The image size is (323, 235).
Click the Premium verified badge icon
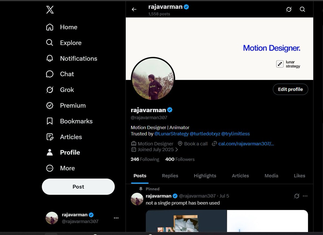pyautogui.click(x=50, y=105)
